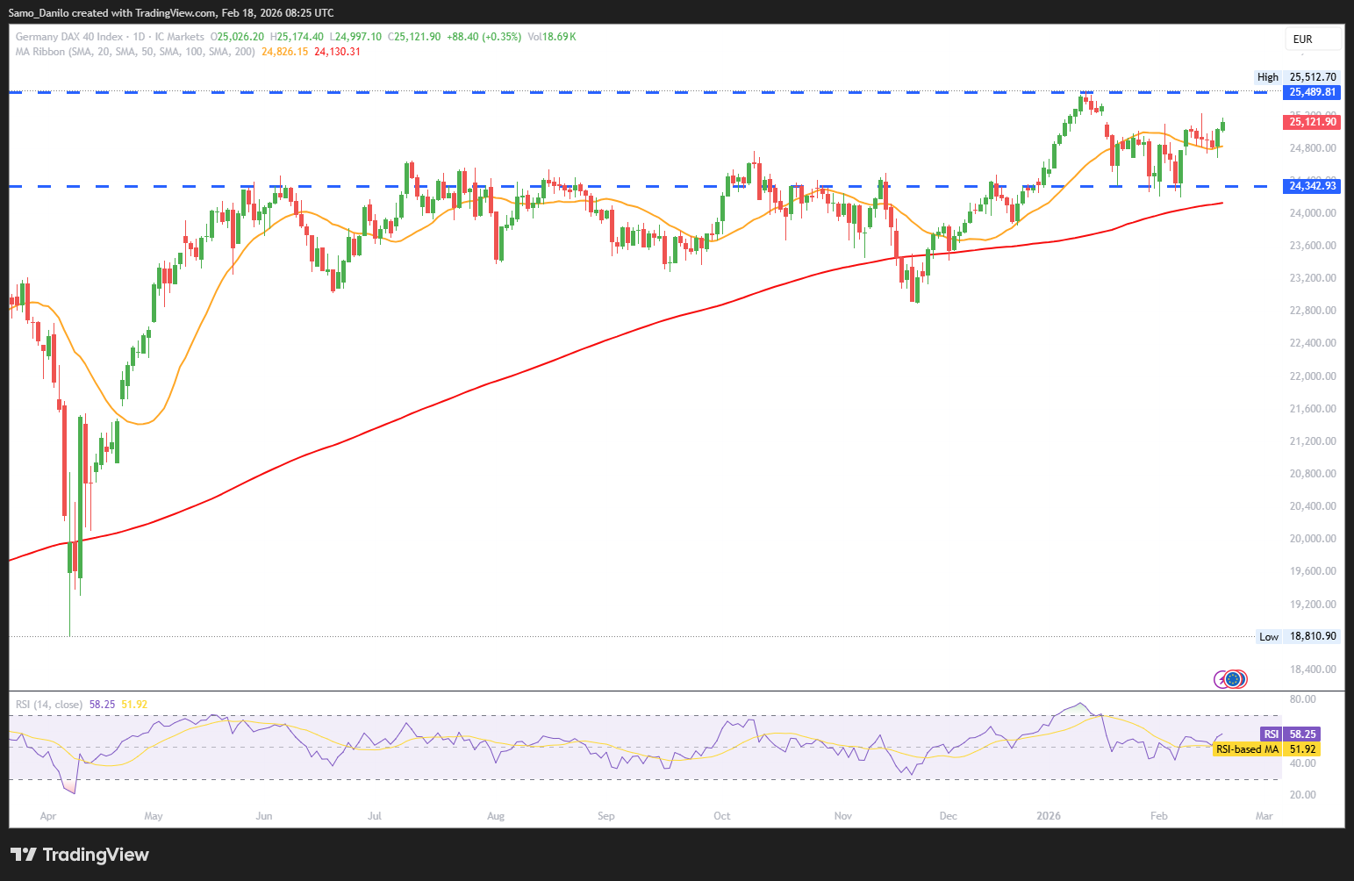Click the TradingView logo at bottom left

point(80,855)
